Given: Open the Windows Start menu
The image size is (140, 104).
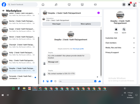Looking at the screenshot, I should [3, 95].
